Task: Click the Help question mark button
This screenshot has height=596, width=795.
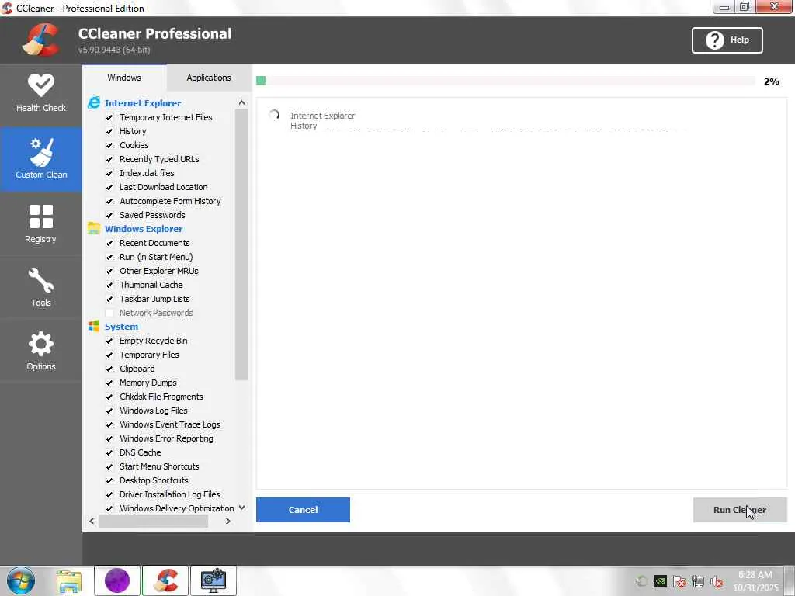Action: point(727,40)
